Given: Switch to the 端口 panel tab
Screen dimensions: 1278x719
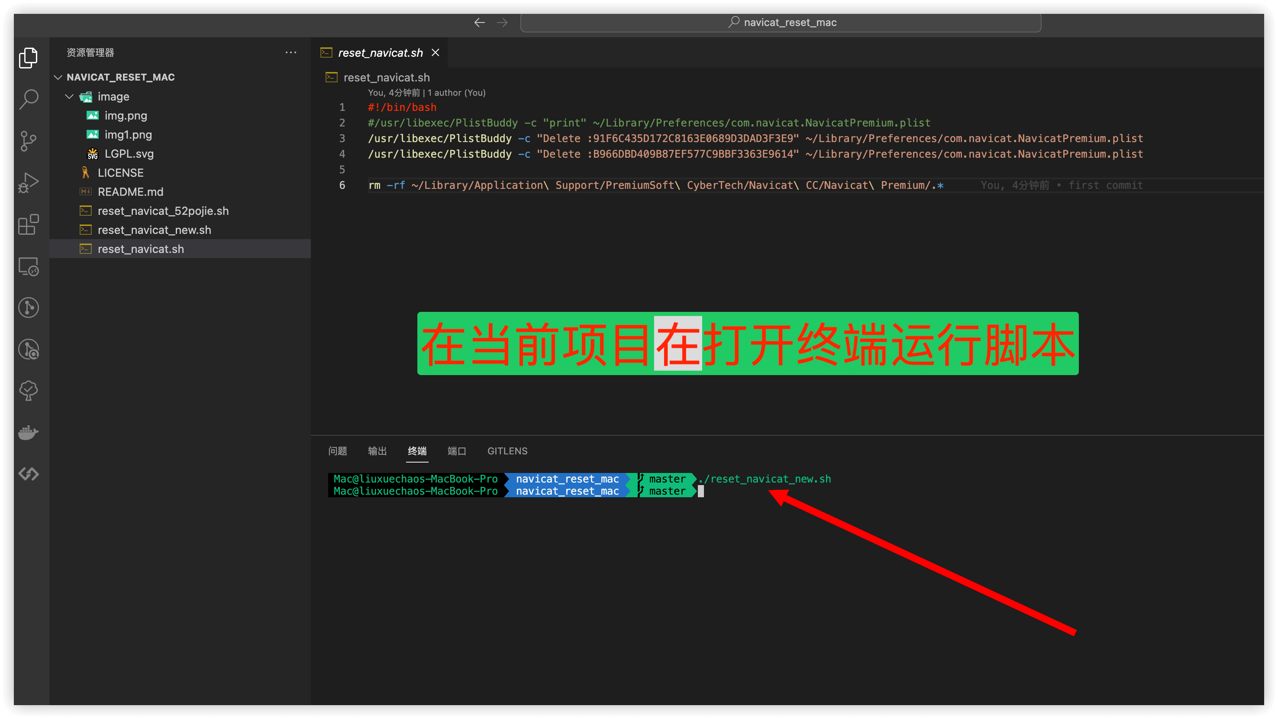Looking at the screenshot, I should (456, 451).
